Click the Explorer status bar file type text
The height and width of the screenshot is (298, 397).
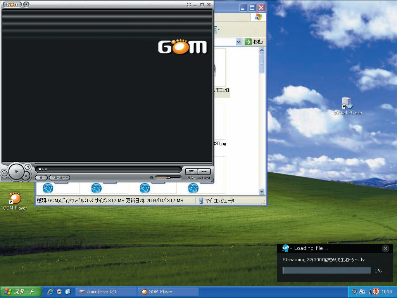pos(101,201)
